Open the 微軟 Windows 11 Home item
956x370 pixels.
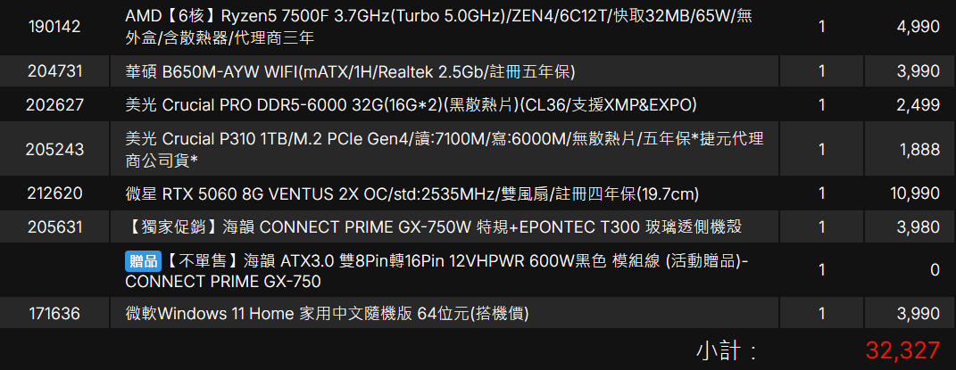coord(327,314)
